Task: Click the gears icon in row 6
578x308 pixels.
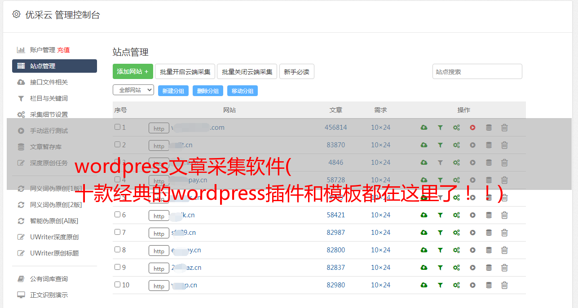Action: [456, 215]
